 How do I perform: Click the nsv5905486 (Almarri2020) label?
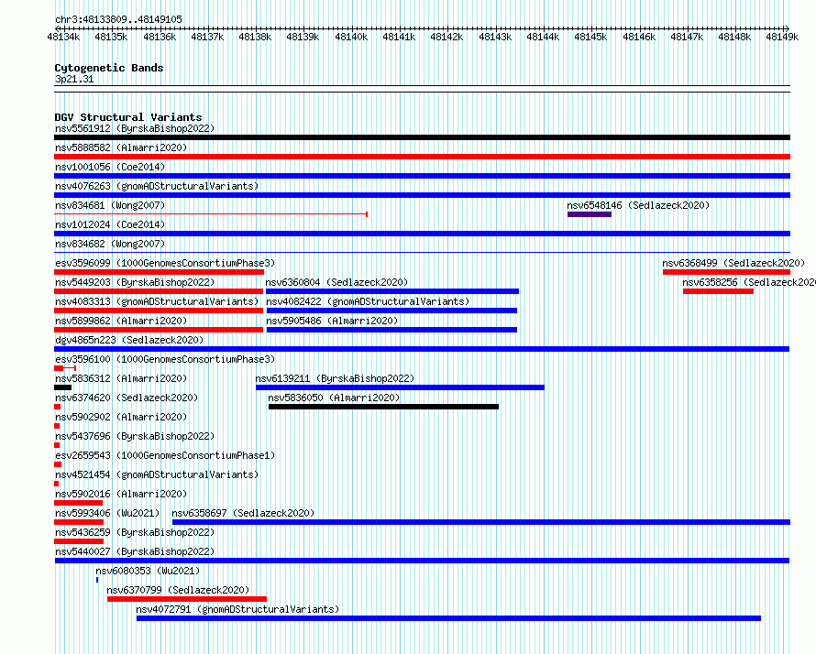point(332,321)
